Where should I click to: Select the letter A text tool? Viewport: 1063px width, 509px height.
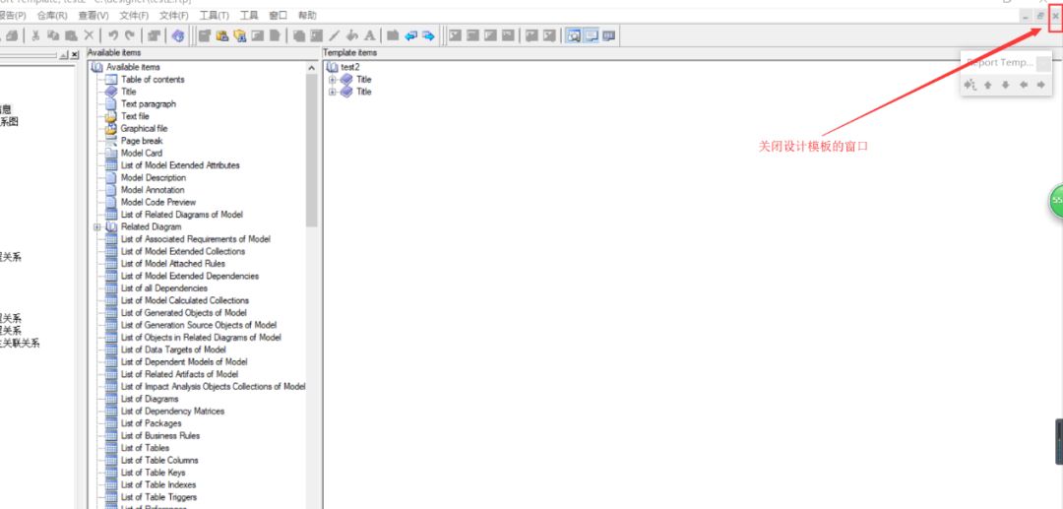370,35
